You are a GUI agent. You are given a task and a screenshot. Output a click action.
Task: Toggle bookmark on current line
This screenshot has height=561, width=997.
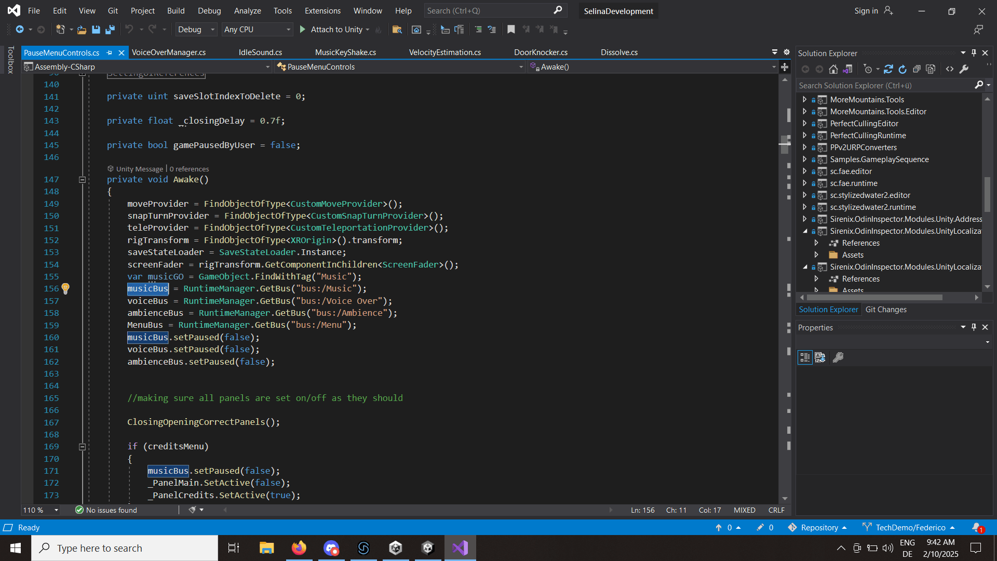point(511,30)
